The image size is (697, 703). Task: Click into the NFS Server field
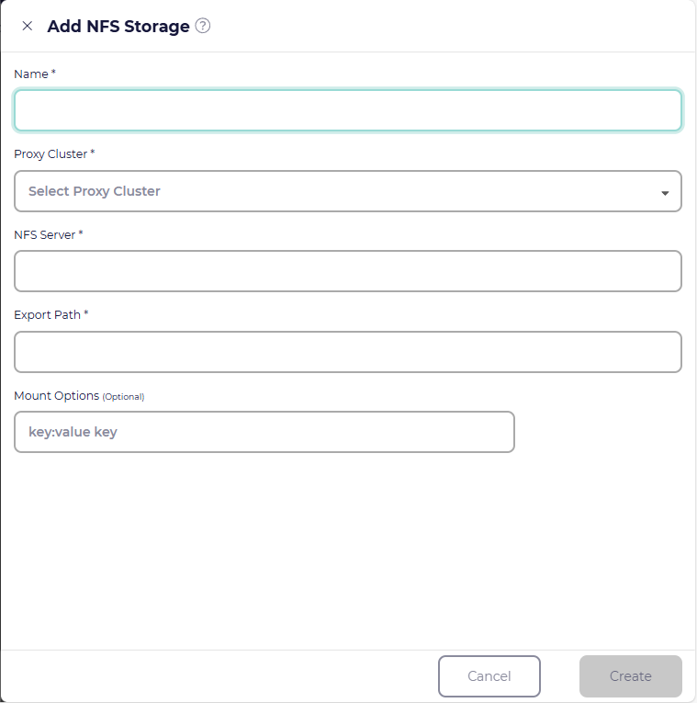[x=347, y=271]
